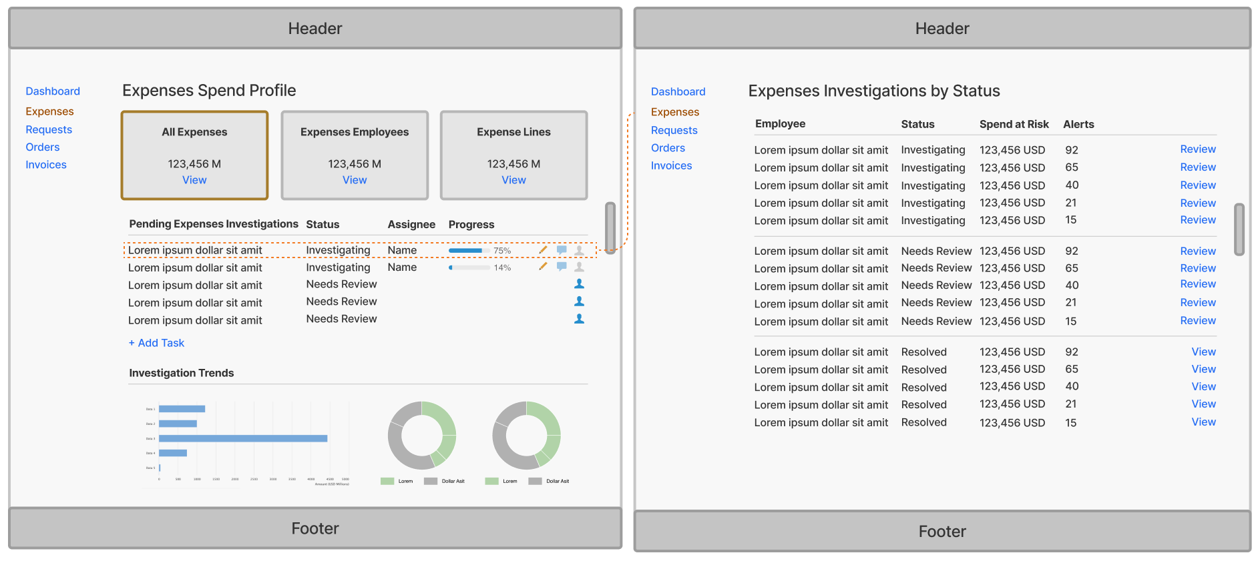The width and height of the screenshot is (1258, 563).
Task: Click the 75% progress bar
Action: click(469, 251)
